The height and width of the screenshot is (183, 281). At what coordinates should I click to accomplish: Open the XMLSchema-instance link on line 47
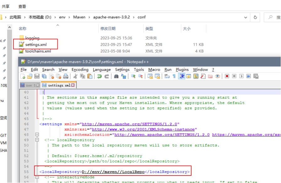click(x=143, y=129)
